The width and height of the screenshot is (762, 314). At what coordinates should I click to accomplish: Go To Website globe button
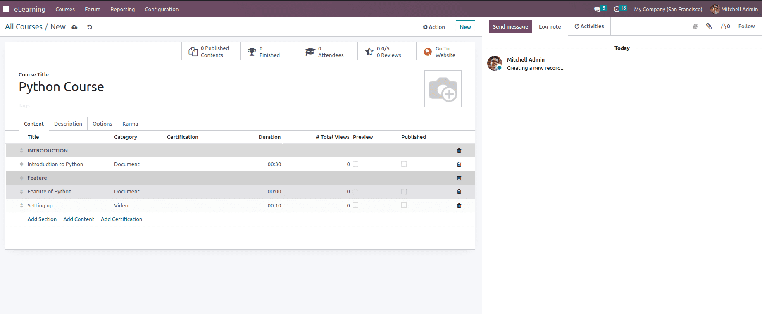445,51
